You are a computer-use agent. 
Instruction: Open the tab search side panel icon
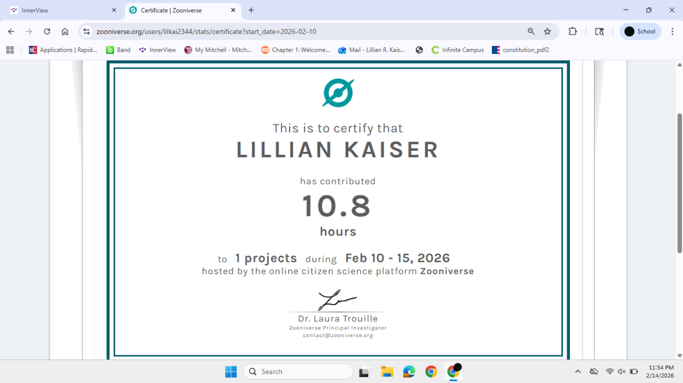[599, 31]
